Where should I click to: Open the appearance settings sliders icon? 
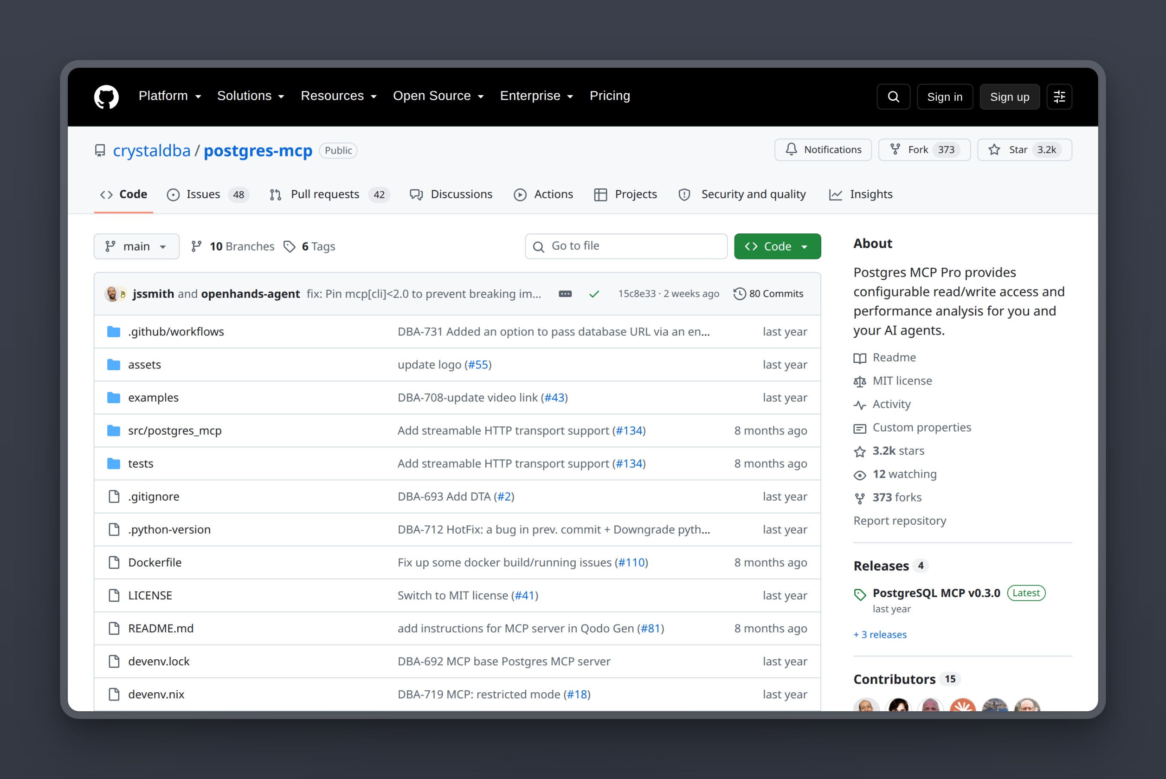click(x=1059, y=97)
